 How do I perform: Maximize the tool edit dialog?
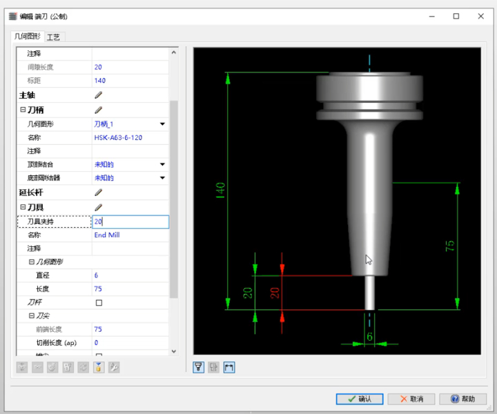(x=456, y=16)
